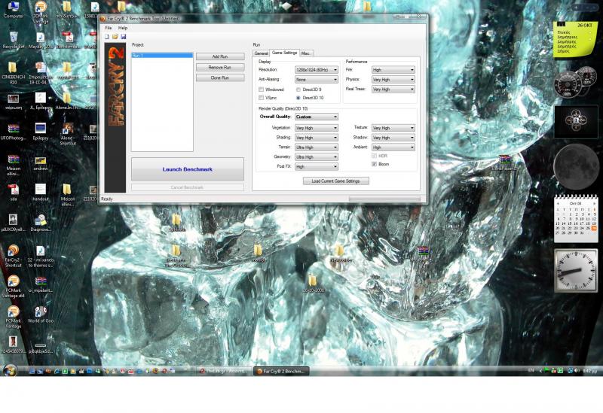
Task: Click the Add Run button
Action: pos(220,56)
